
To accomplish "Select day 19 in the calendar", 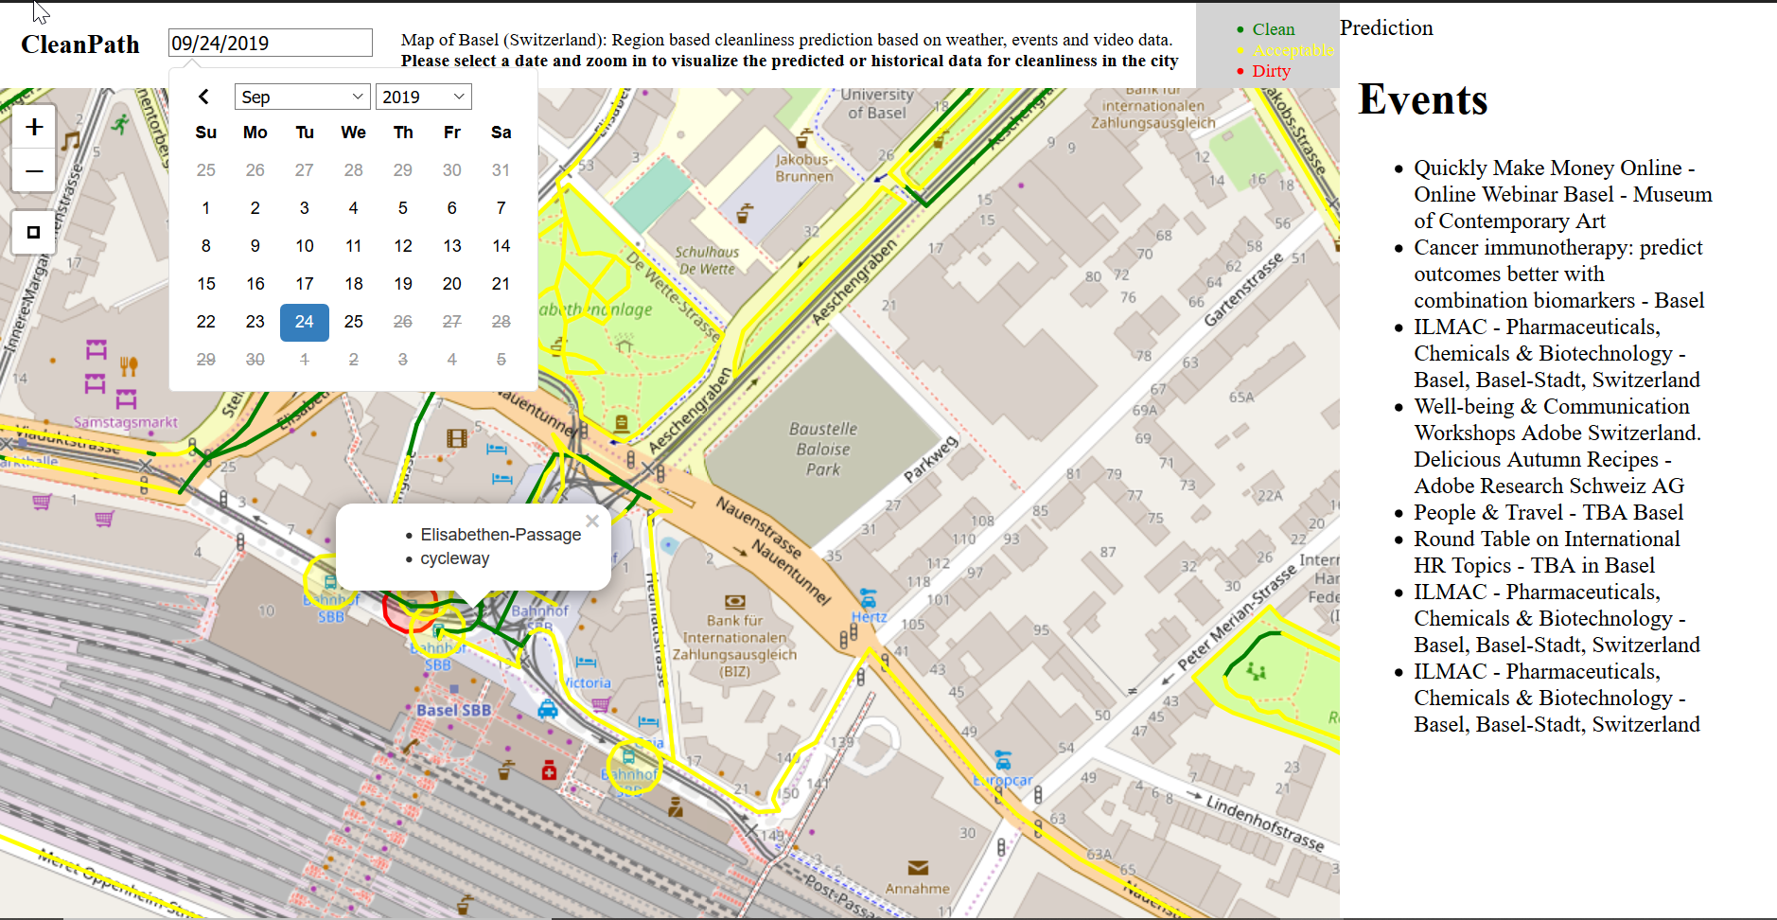I will pyautogui.click(x=403, y=284).
